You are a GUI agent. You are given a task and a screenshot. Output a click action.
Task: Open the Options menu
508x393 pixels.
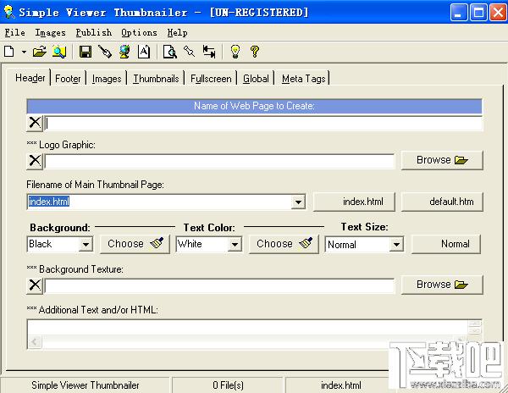(x=139, y=33)
